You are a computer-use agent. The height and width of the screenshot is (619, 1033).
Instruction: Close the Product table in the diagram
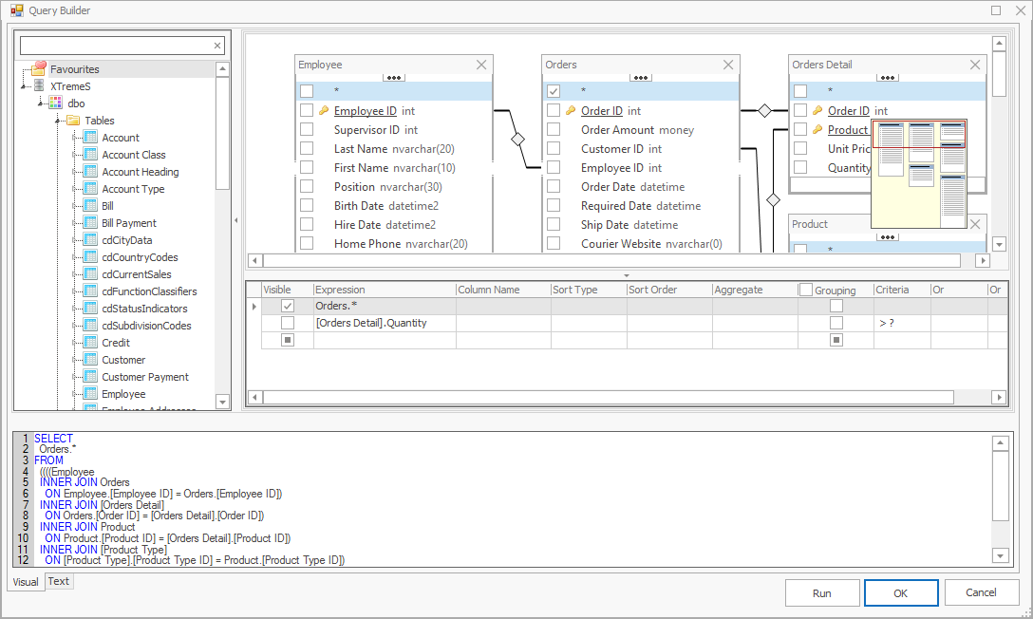coord(975,224)
